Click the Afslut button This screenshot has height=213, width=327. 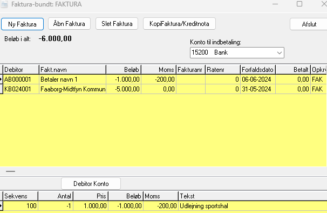click(309, 24)
